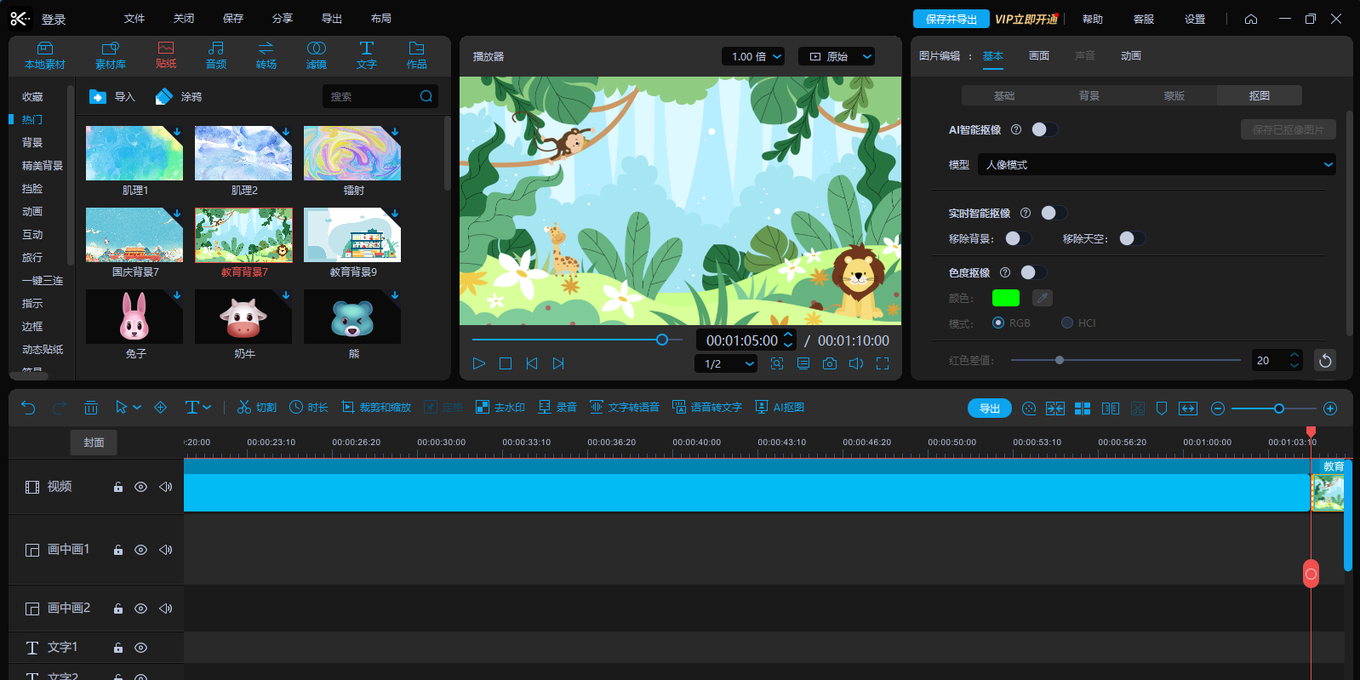
Task: Toggle the 色度抠像 switch
Action: click(1033, 272)
